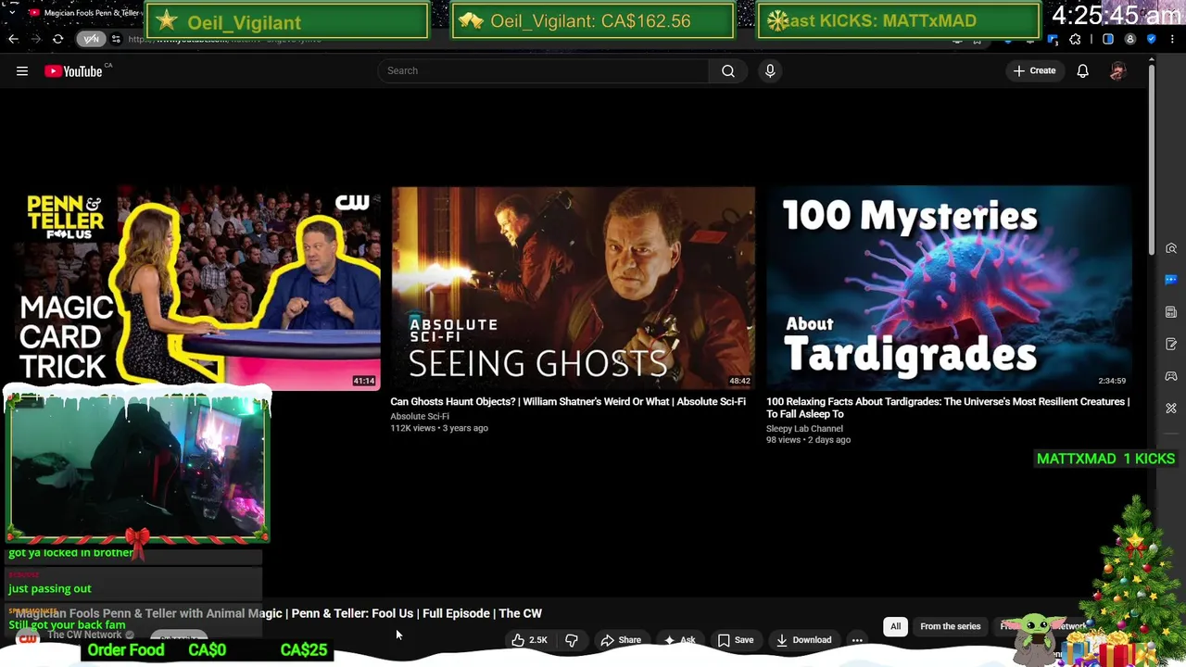
Task: Open the Seeing Ghosts video thumbnail
Action: (x=573, y=288)
